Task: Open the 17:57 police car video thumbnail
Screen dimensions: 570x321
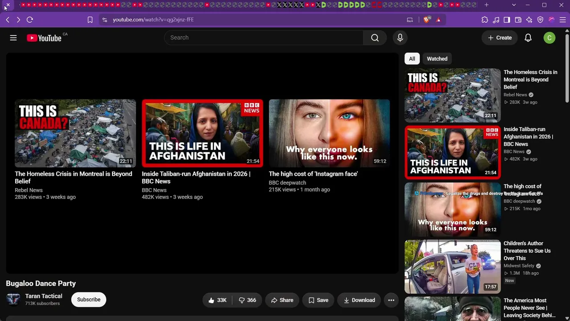Action: click(x=452, y=267)
